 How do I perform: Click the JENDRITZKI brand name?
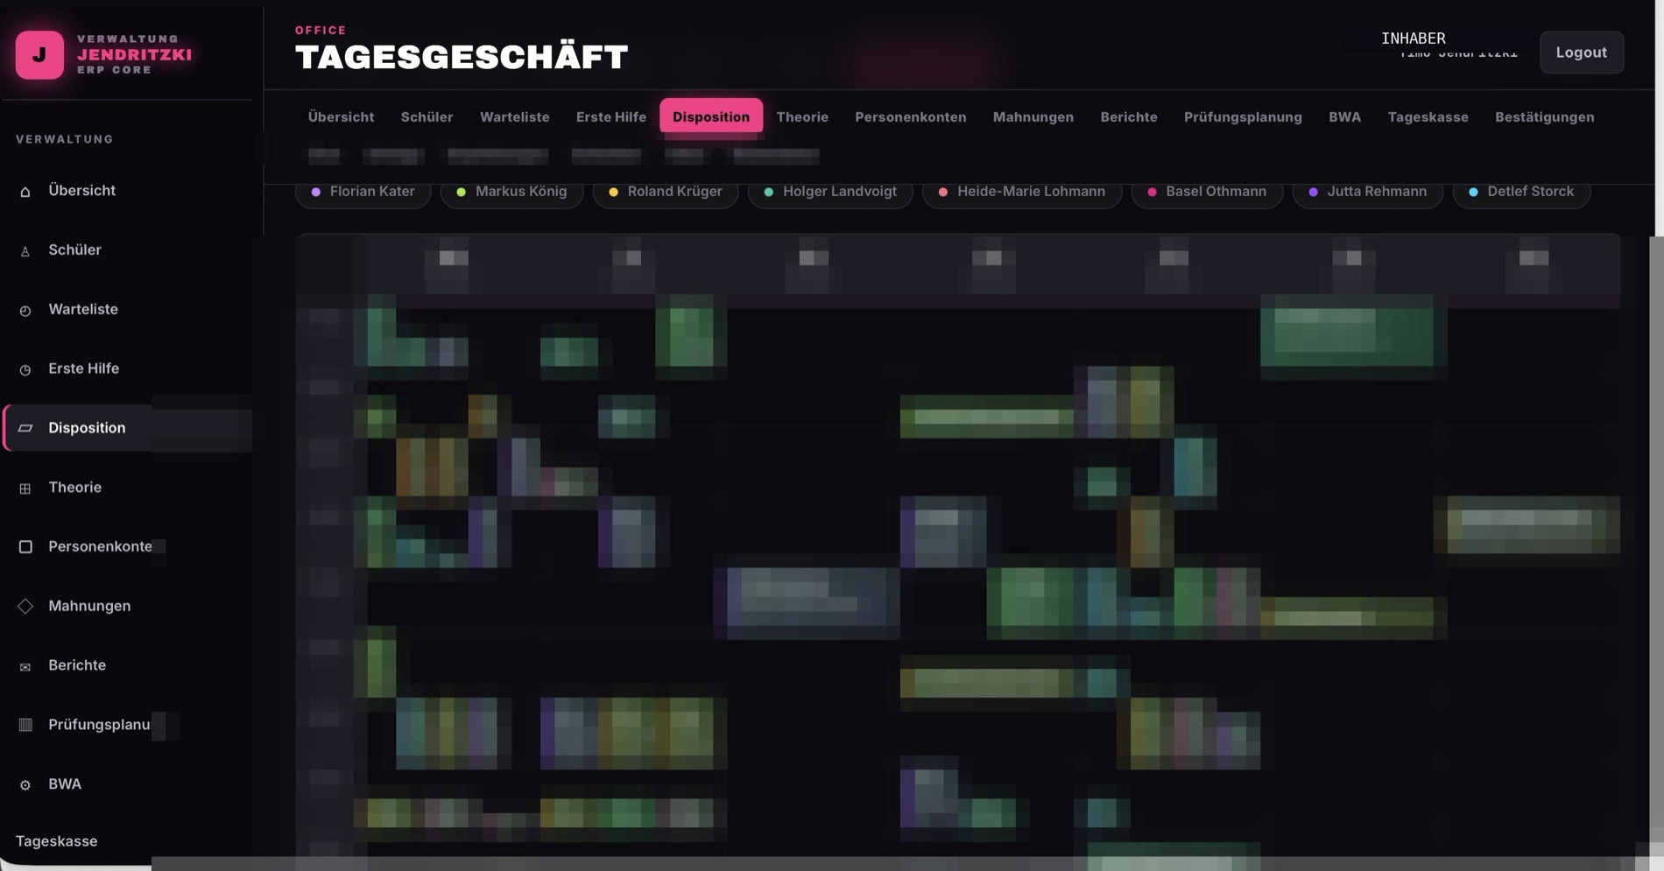pyautogui.click(x=134, y=54)
